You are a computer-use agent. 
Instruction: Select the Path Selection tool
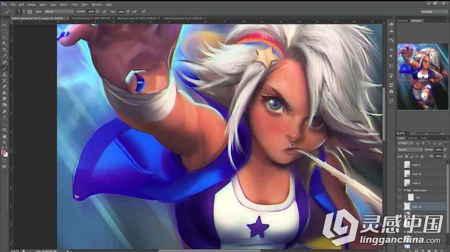coord(4,124)
